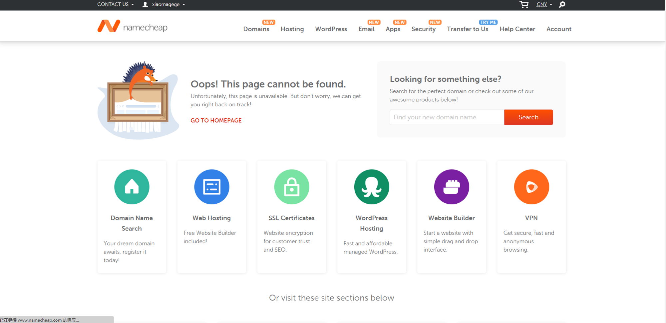
Task: Open the xiaomagege user account dropdown
Action: point(164,4)
